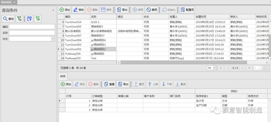Open the page size dropdown showing 50
The height and width of the screenshot is (122, 271).
[215, 68]
